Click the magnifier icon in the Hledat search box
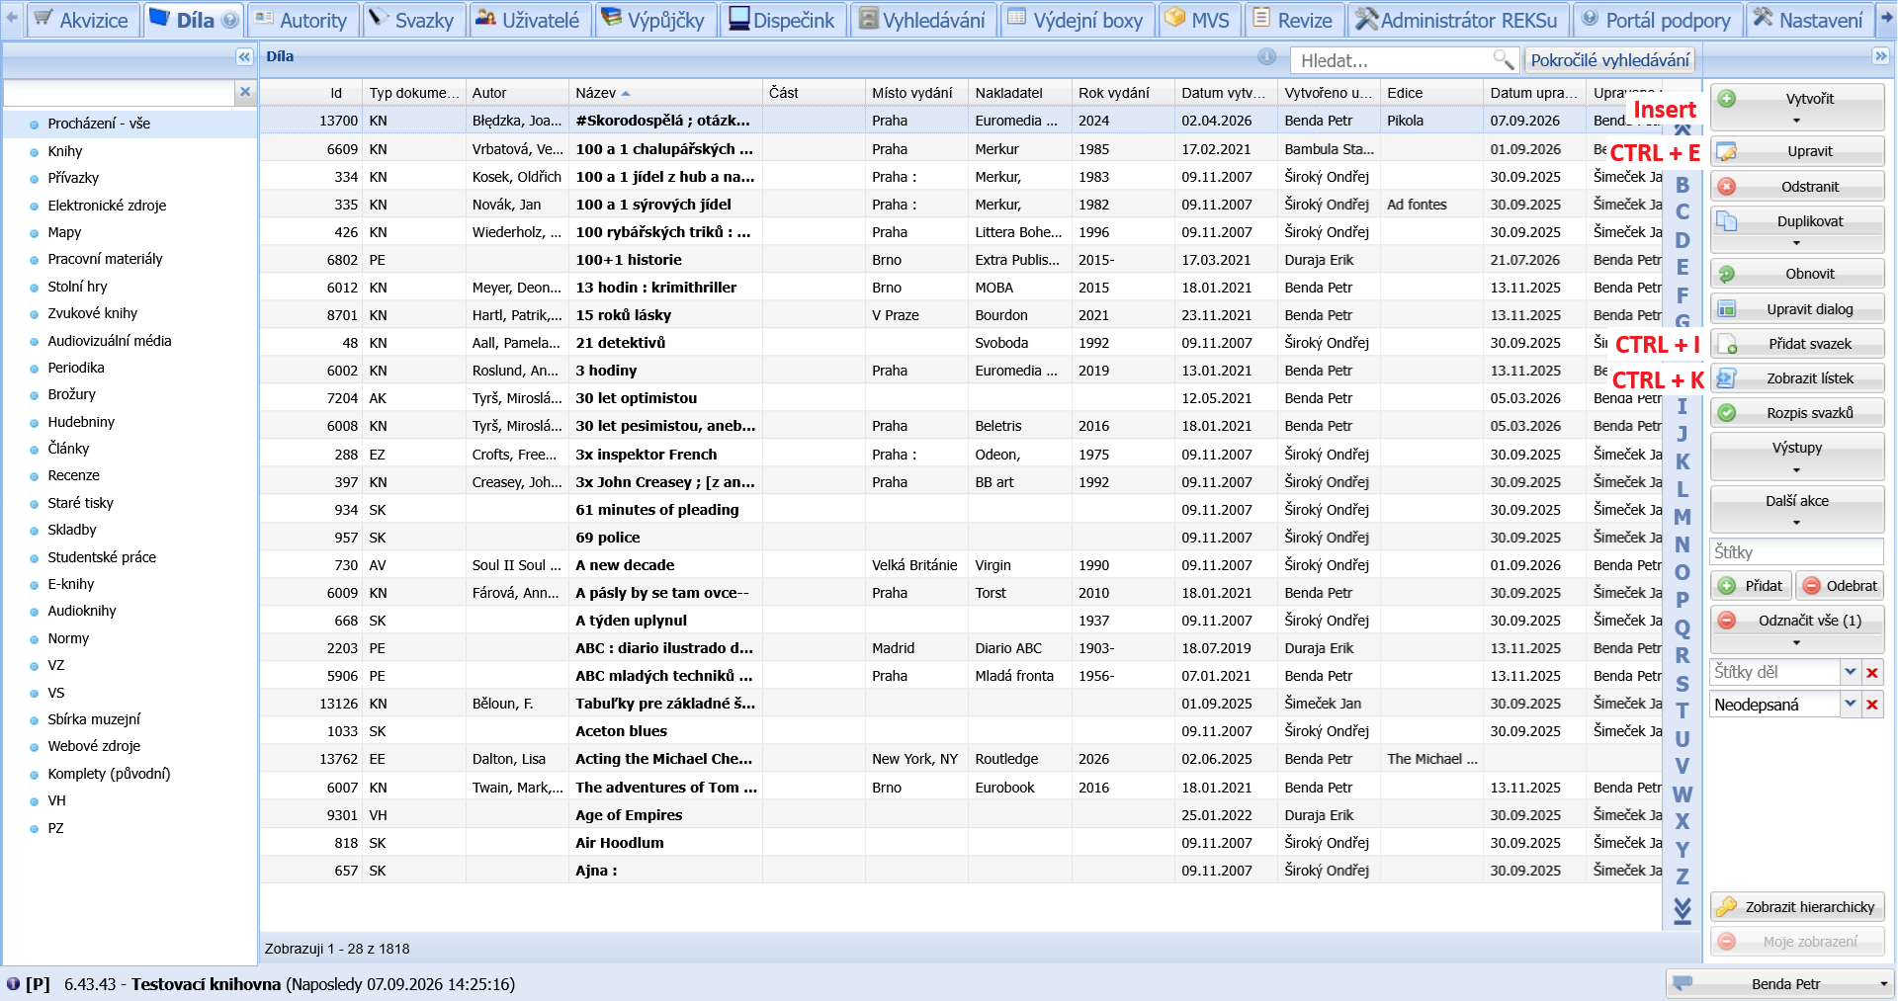The height and width of the screenshot is (1001, 1898). pos(1503,60)
